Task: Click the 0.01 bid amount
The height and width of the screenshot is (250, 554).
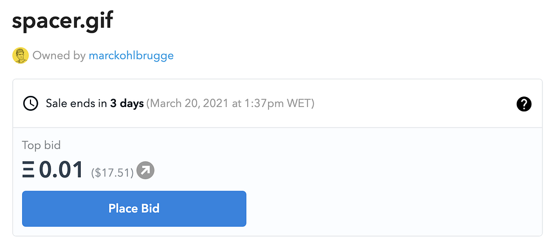Action: pyautogui.click(x=61, y=170)
